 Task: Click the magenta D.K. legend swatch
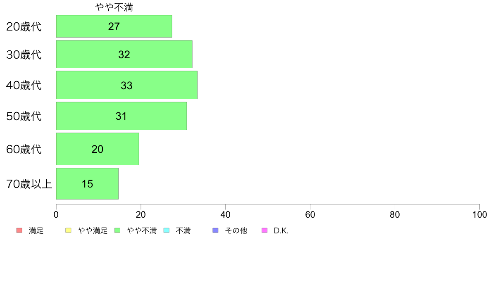coord(265,230)
